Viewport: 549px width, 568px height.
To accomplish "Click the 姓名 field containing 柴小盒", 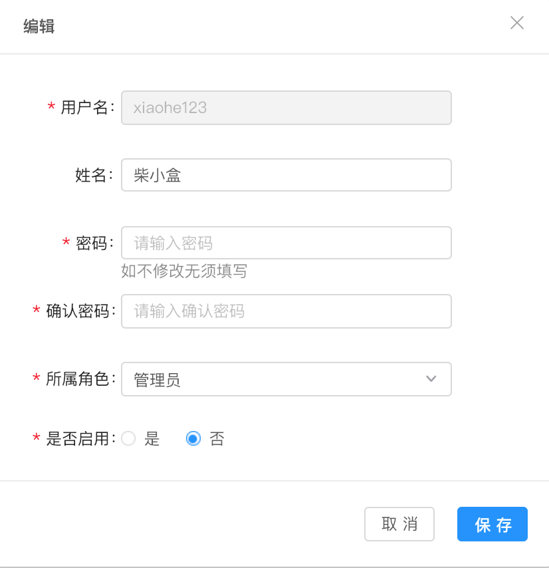I will click(x=286, y=175).
